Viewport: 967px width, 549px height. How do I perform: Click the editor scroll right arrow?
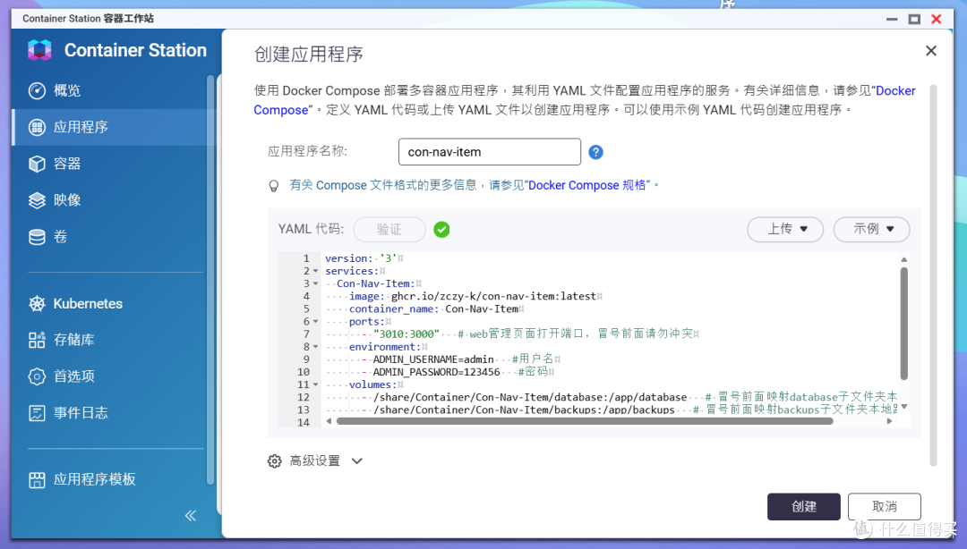[889, 421]
